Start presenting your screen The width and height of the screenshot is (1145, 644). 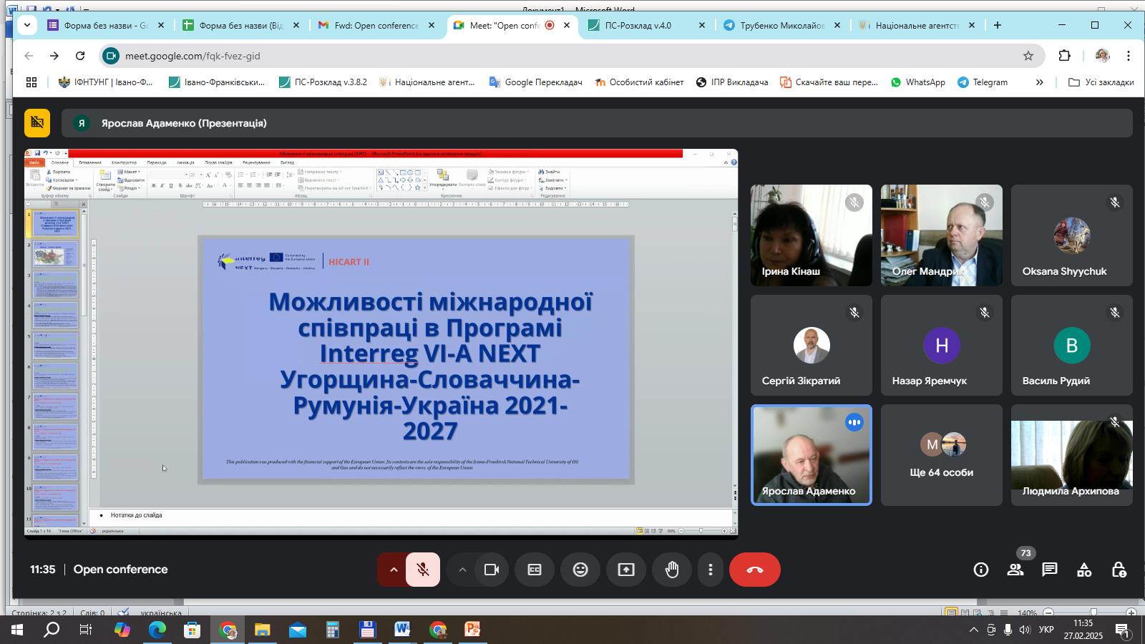(626, 570)
